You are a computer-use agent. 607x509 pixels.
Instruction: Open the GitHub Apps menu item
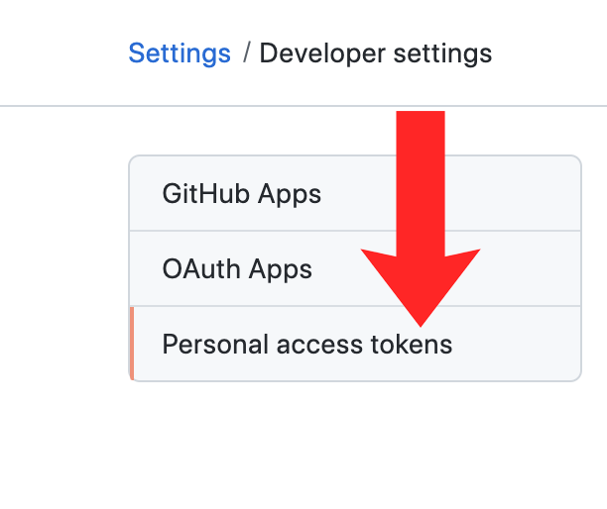point(242,193)
